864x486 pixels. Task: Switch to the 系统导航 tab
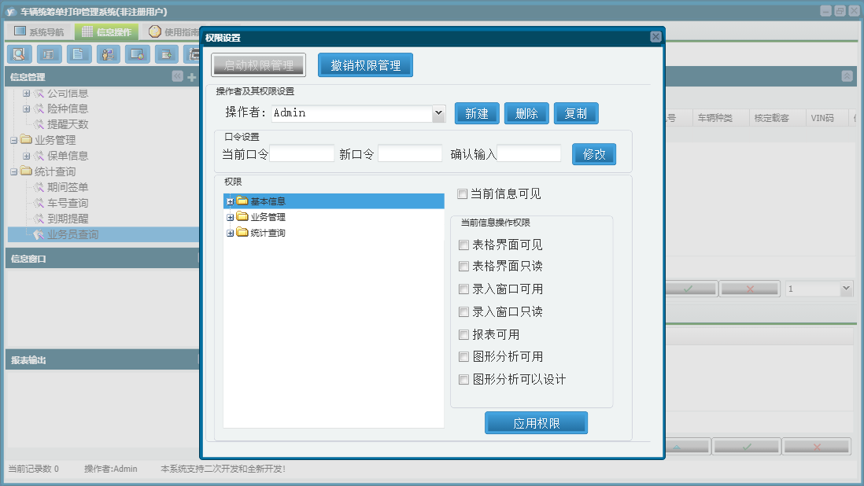pos(39,32)
